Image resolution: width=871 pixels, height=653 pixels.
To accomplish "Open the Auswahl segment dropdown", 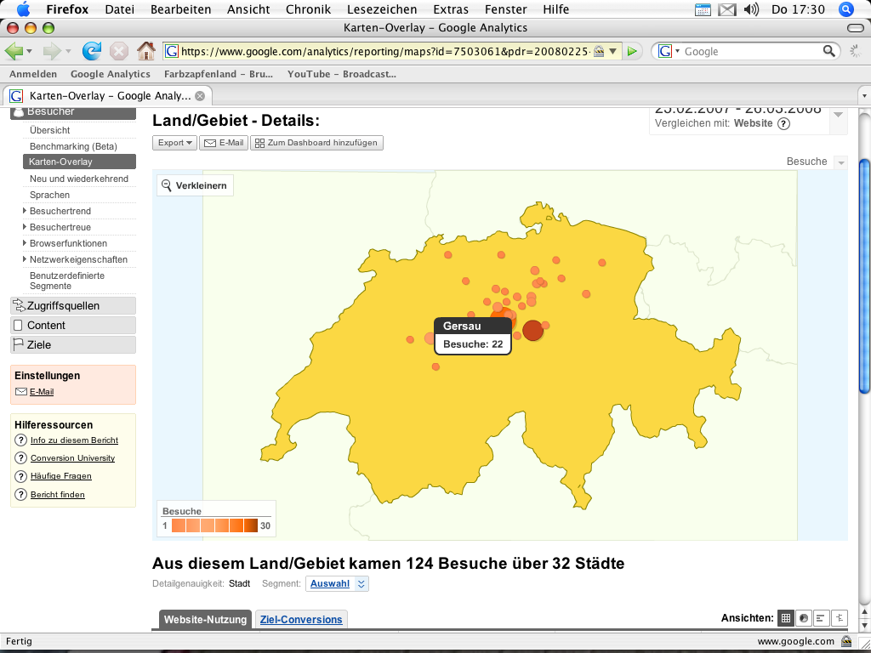I will coord(337,583).
